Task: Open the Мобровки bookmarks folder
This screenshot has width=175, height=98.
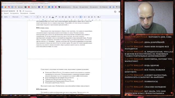Action: coord(104,7)
